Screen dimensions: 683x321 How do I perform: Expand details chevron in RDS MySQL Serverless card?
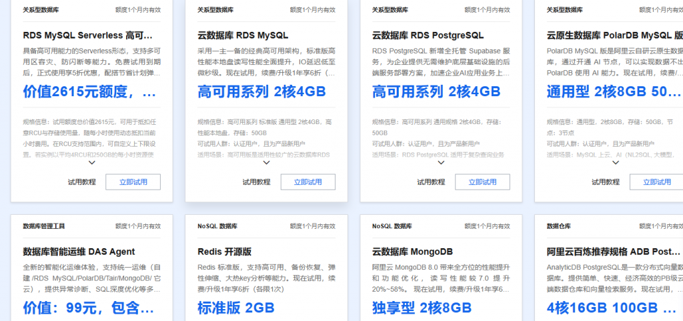pyautogui.click(x=91, y=162)
